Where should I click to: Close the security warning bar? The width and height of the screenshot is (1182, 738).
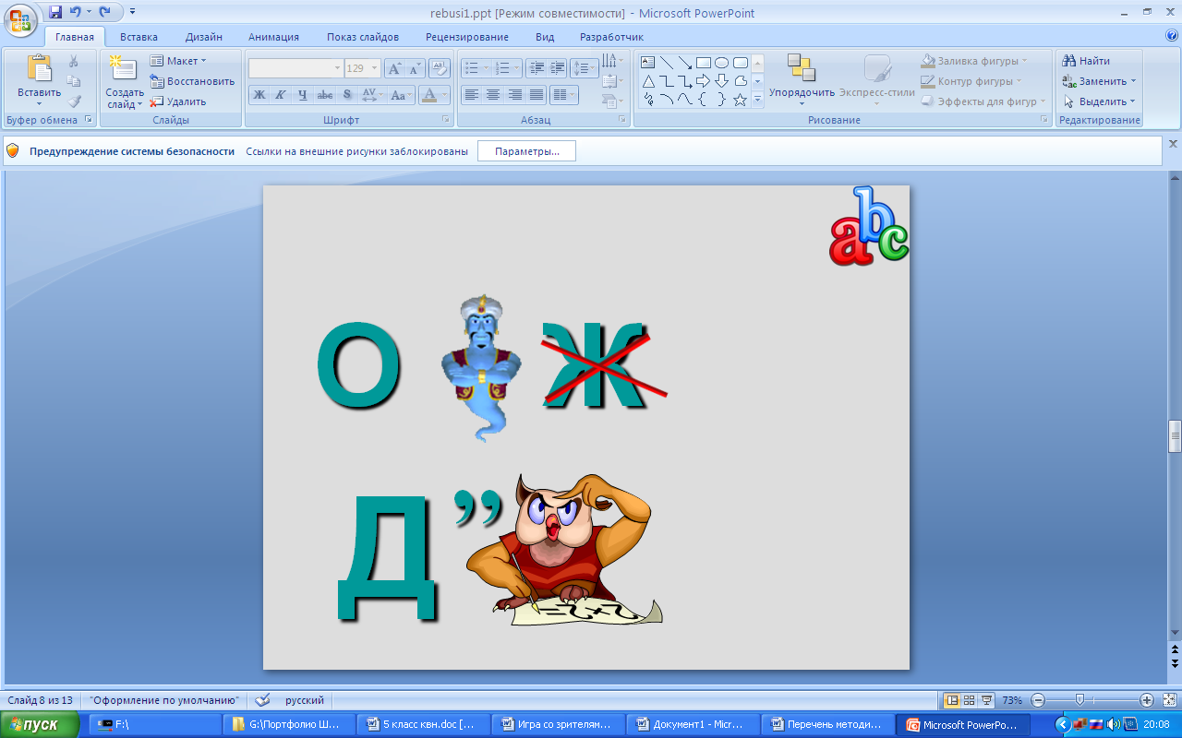pos(1174,144)
